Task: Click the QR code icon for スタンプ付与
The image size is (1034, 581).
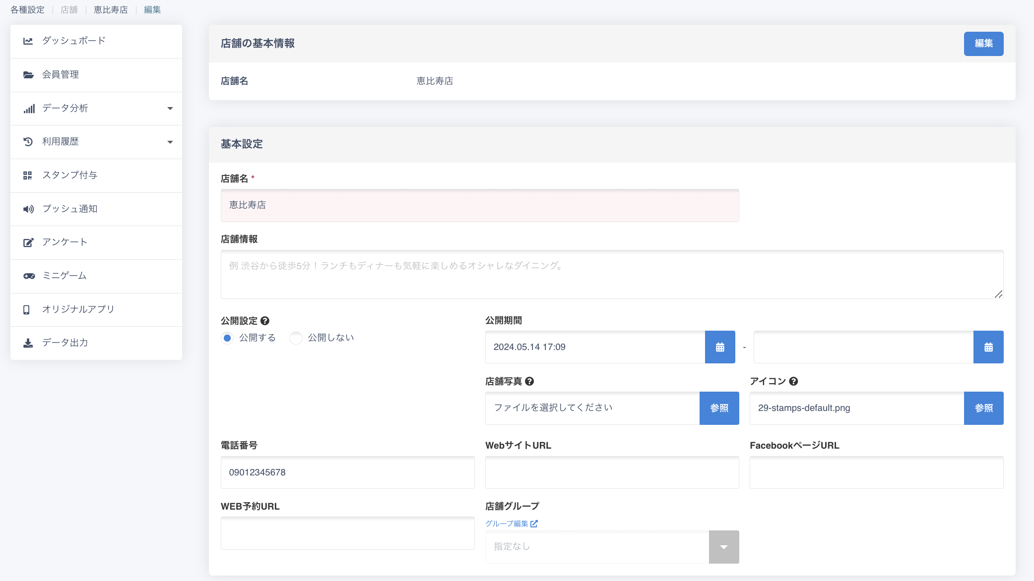Action: tap(28, 175)
